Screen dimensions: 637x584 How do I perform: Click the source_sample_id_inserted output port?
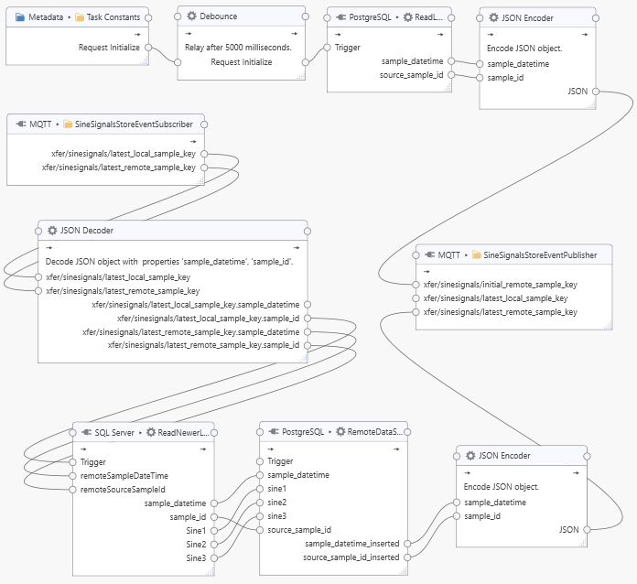(408, 557)
